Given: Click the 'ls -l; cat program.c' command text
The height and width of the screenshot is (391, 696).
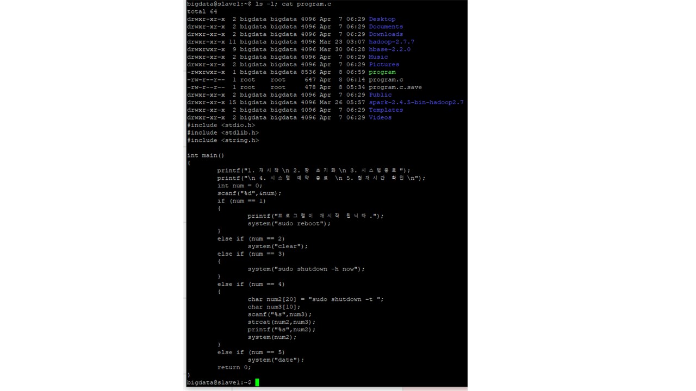Looking at the screenshot, I should click(x=293, y=4).
